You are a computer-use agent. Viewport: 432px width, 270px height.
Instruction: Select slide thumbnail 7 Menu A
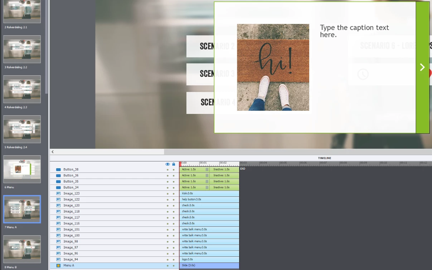point(22,209)
